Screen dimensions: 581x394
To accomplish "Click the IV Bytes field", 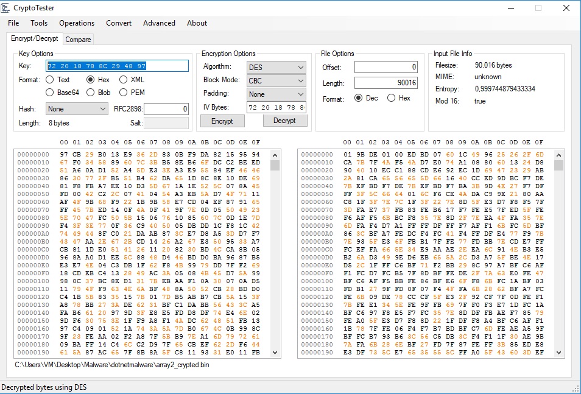I will pyautogui.click(x=276, y=108).
